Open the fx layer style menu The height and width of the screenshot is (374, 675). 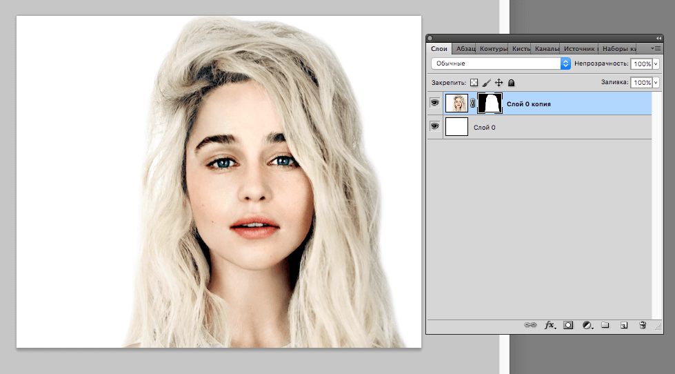[x=550, y=325]
